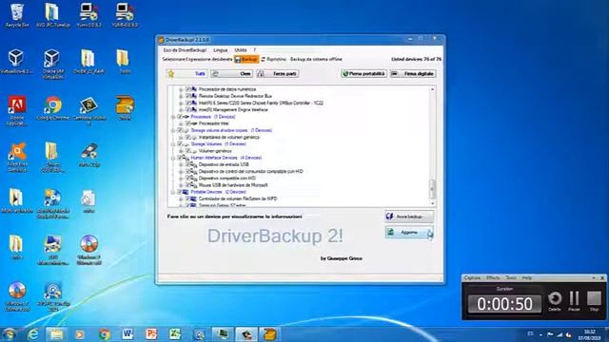Uncheck the Mouse USB de hardware de Microsoft checkbox
Screen dimensions: 609x342
pyautogui.click(x=188, y=185)
